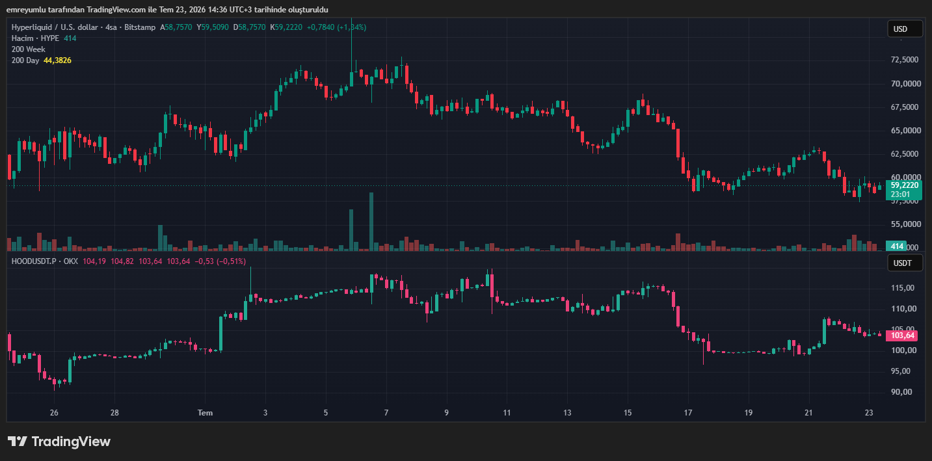The height and width of the screenshot is (461, 932).
Task: Click the 200 Day value 44,3826
Action: point(58,60)
